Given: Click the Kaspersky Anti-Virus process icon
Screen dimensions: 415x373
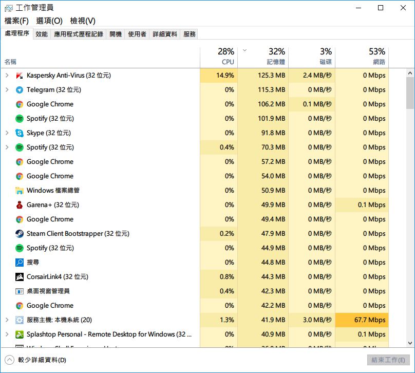Looking at the screenshot, I should (x=20, y=76).
